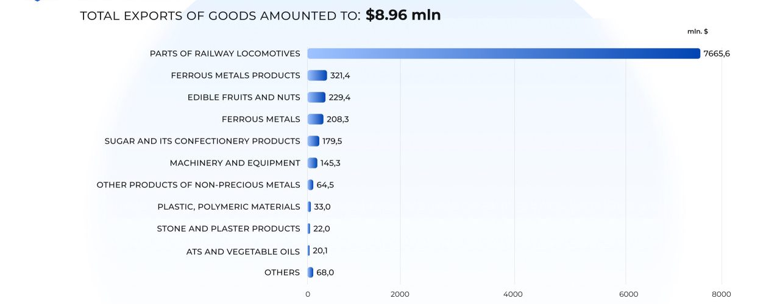Select the Sugar and Its Confectionery Products bar
This screenshot has width=780, height=304.
pyautogui.click(x=313, y=141)
